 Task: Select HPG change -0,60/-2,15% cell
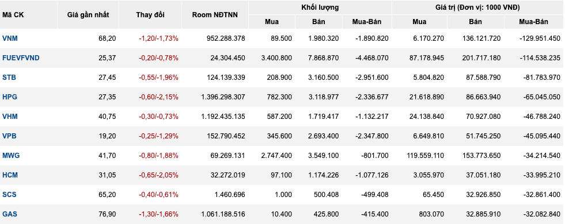[158, 96]
